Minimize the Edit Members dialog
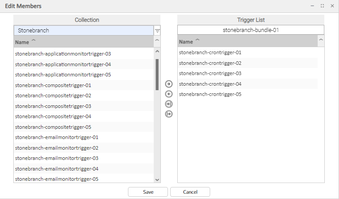Image resolution: width=339 pixels, height=199 pixels. pos(312,6)
